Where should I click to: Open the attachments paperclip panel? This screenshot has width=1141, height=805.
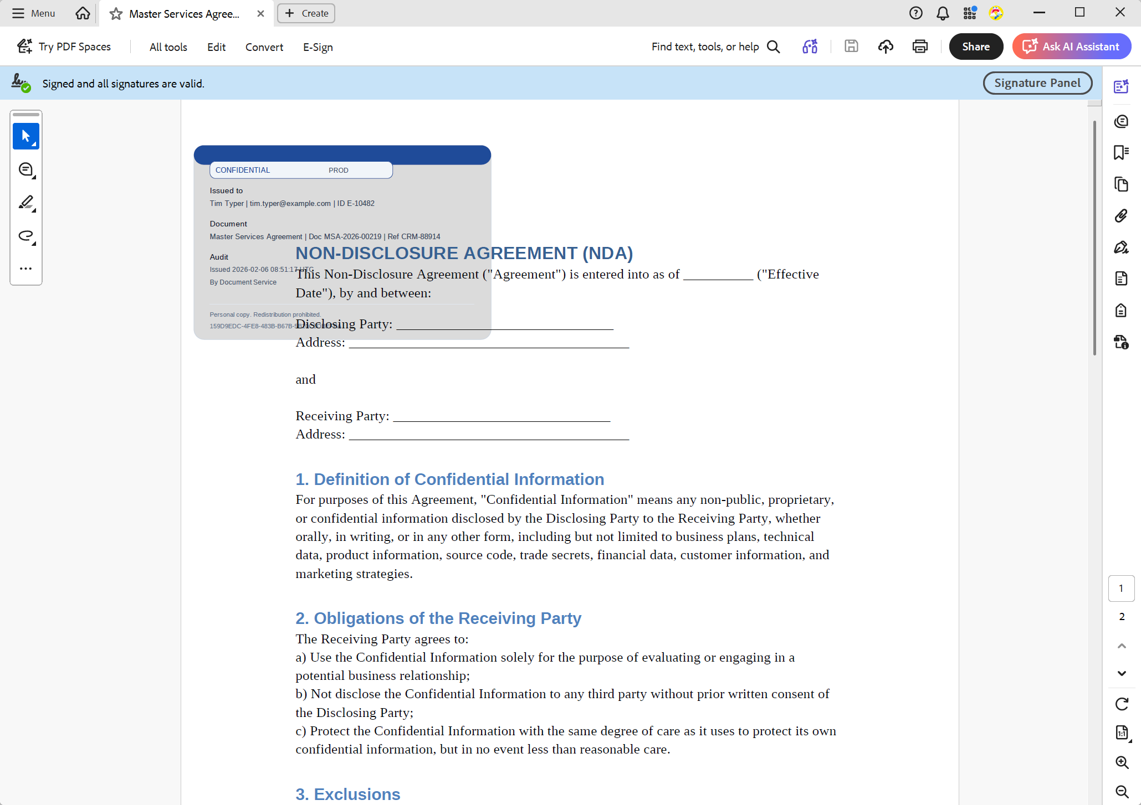(x=1121, y=216)
